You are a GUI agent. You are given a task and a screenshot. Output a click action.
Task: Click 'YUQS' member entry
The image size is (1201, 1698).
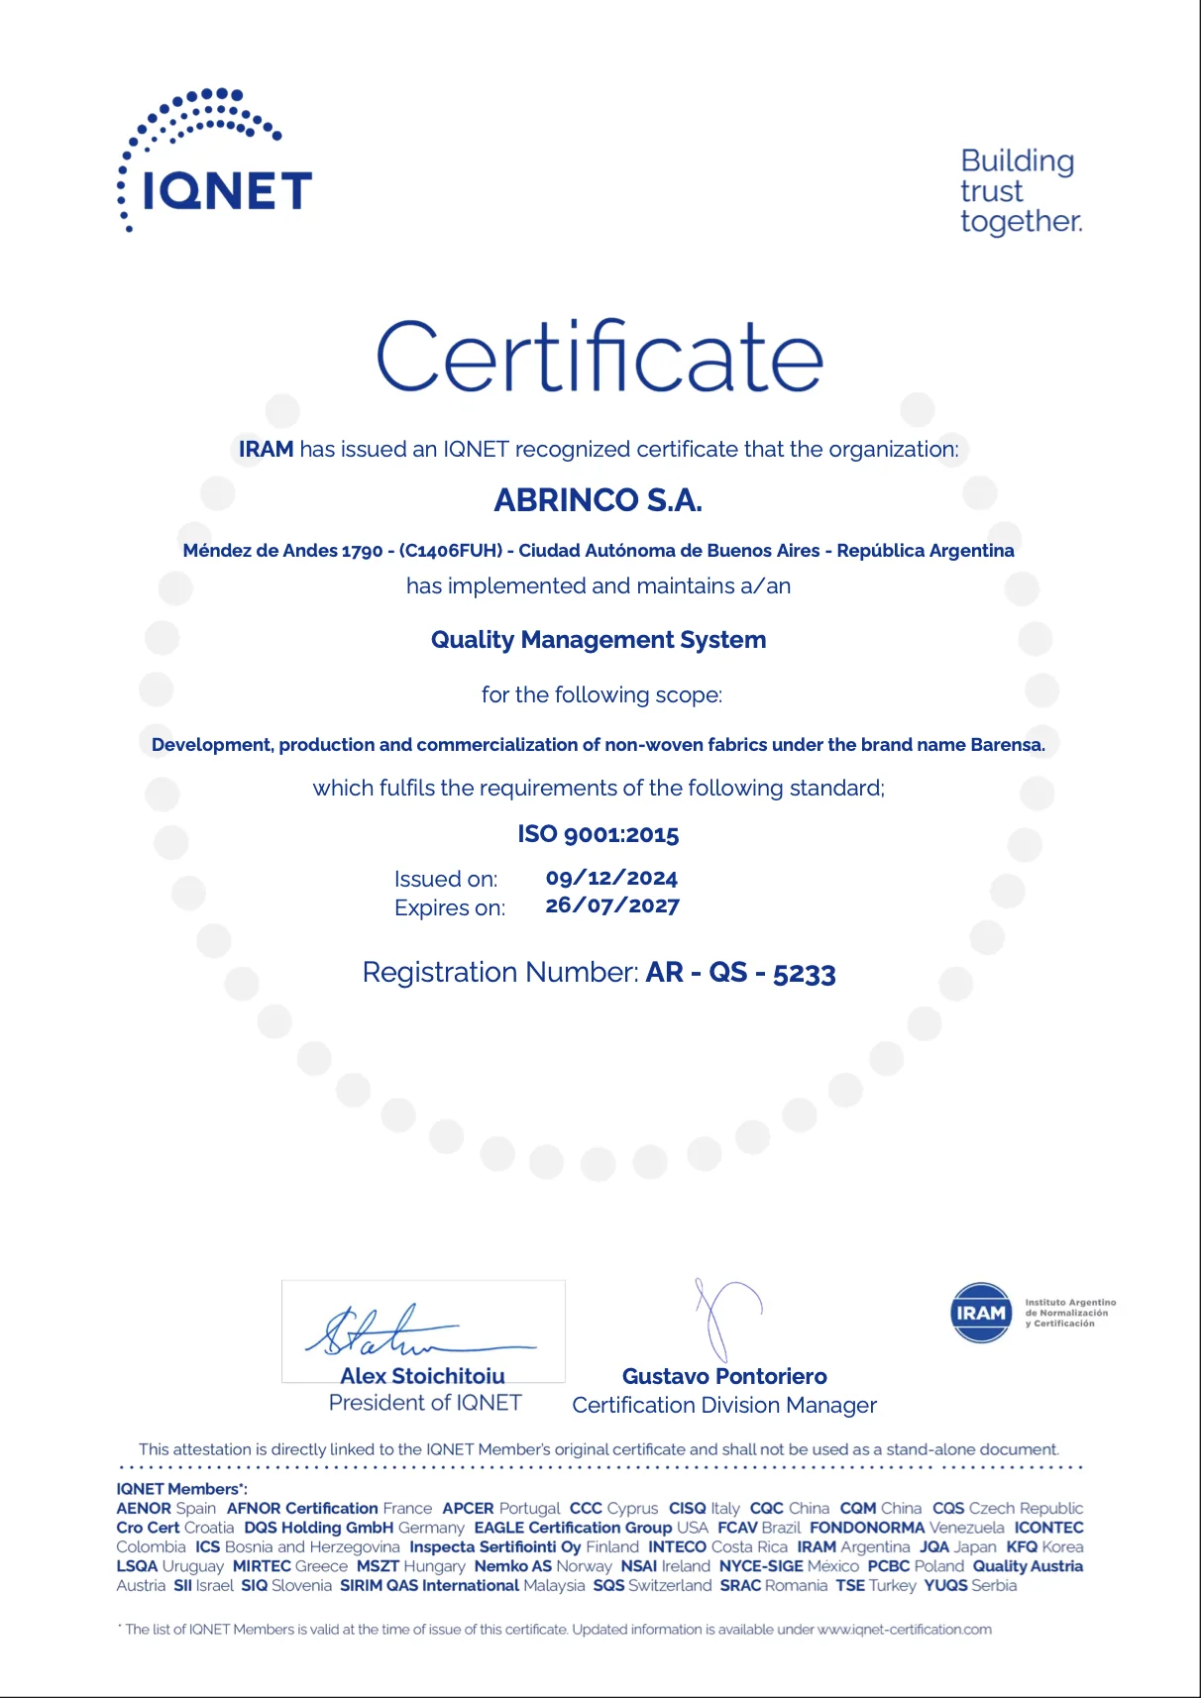[945, 1586]
